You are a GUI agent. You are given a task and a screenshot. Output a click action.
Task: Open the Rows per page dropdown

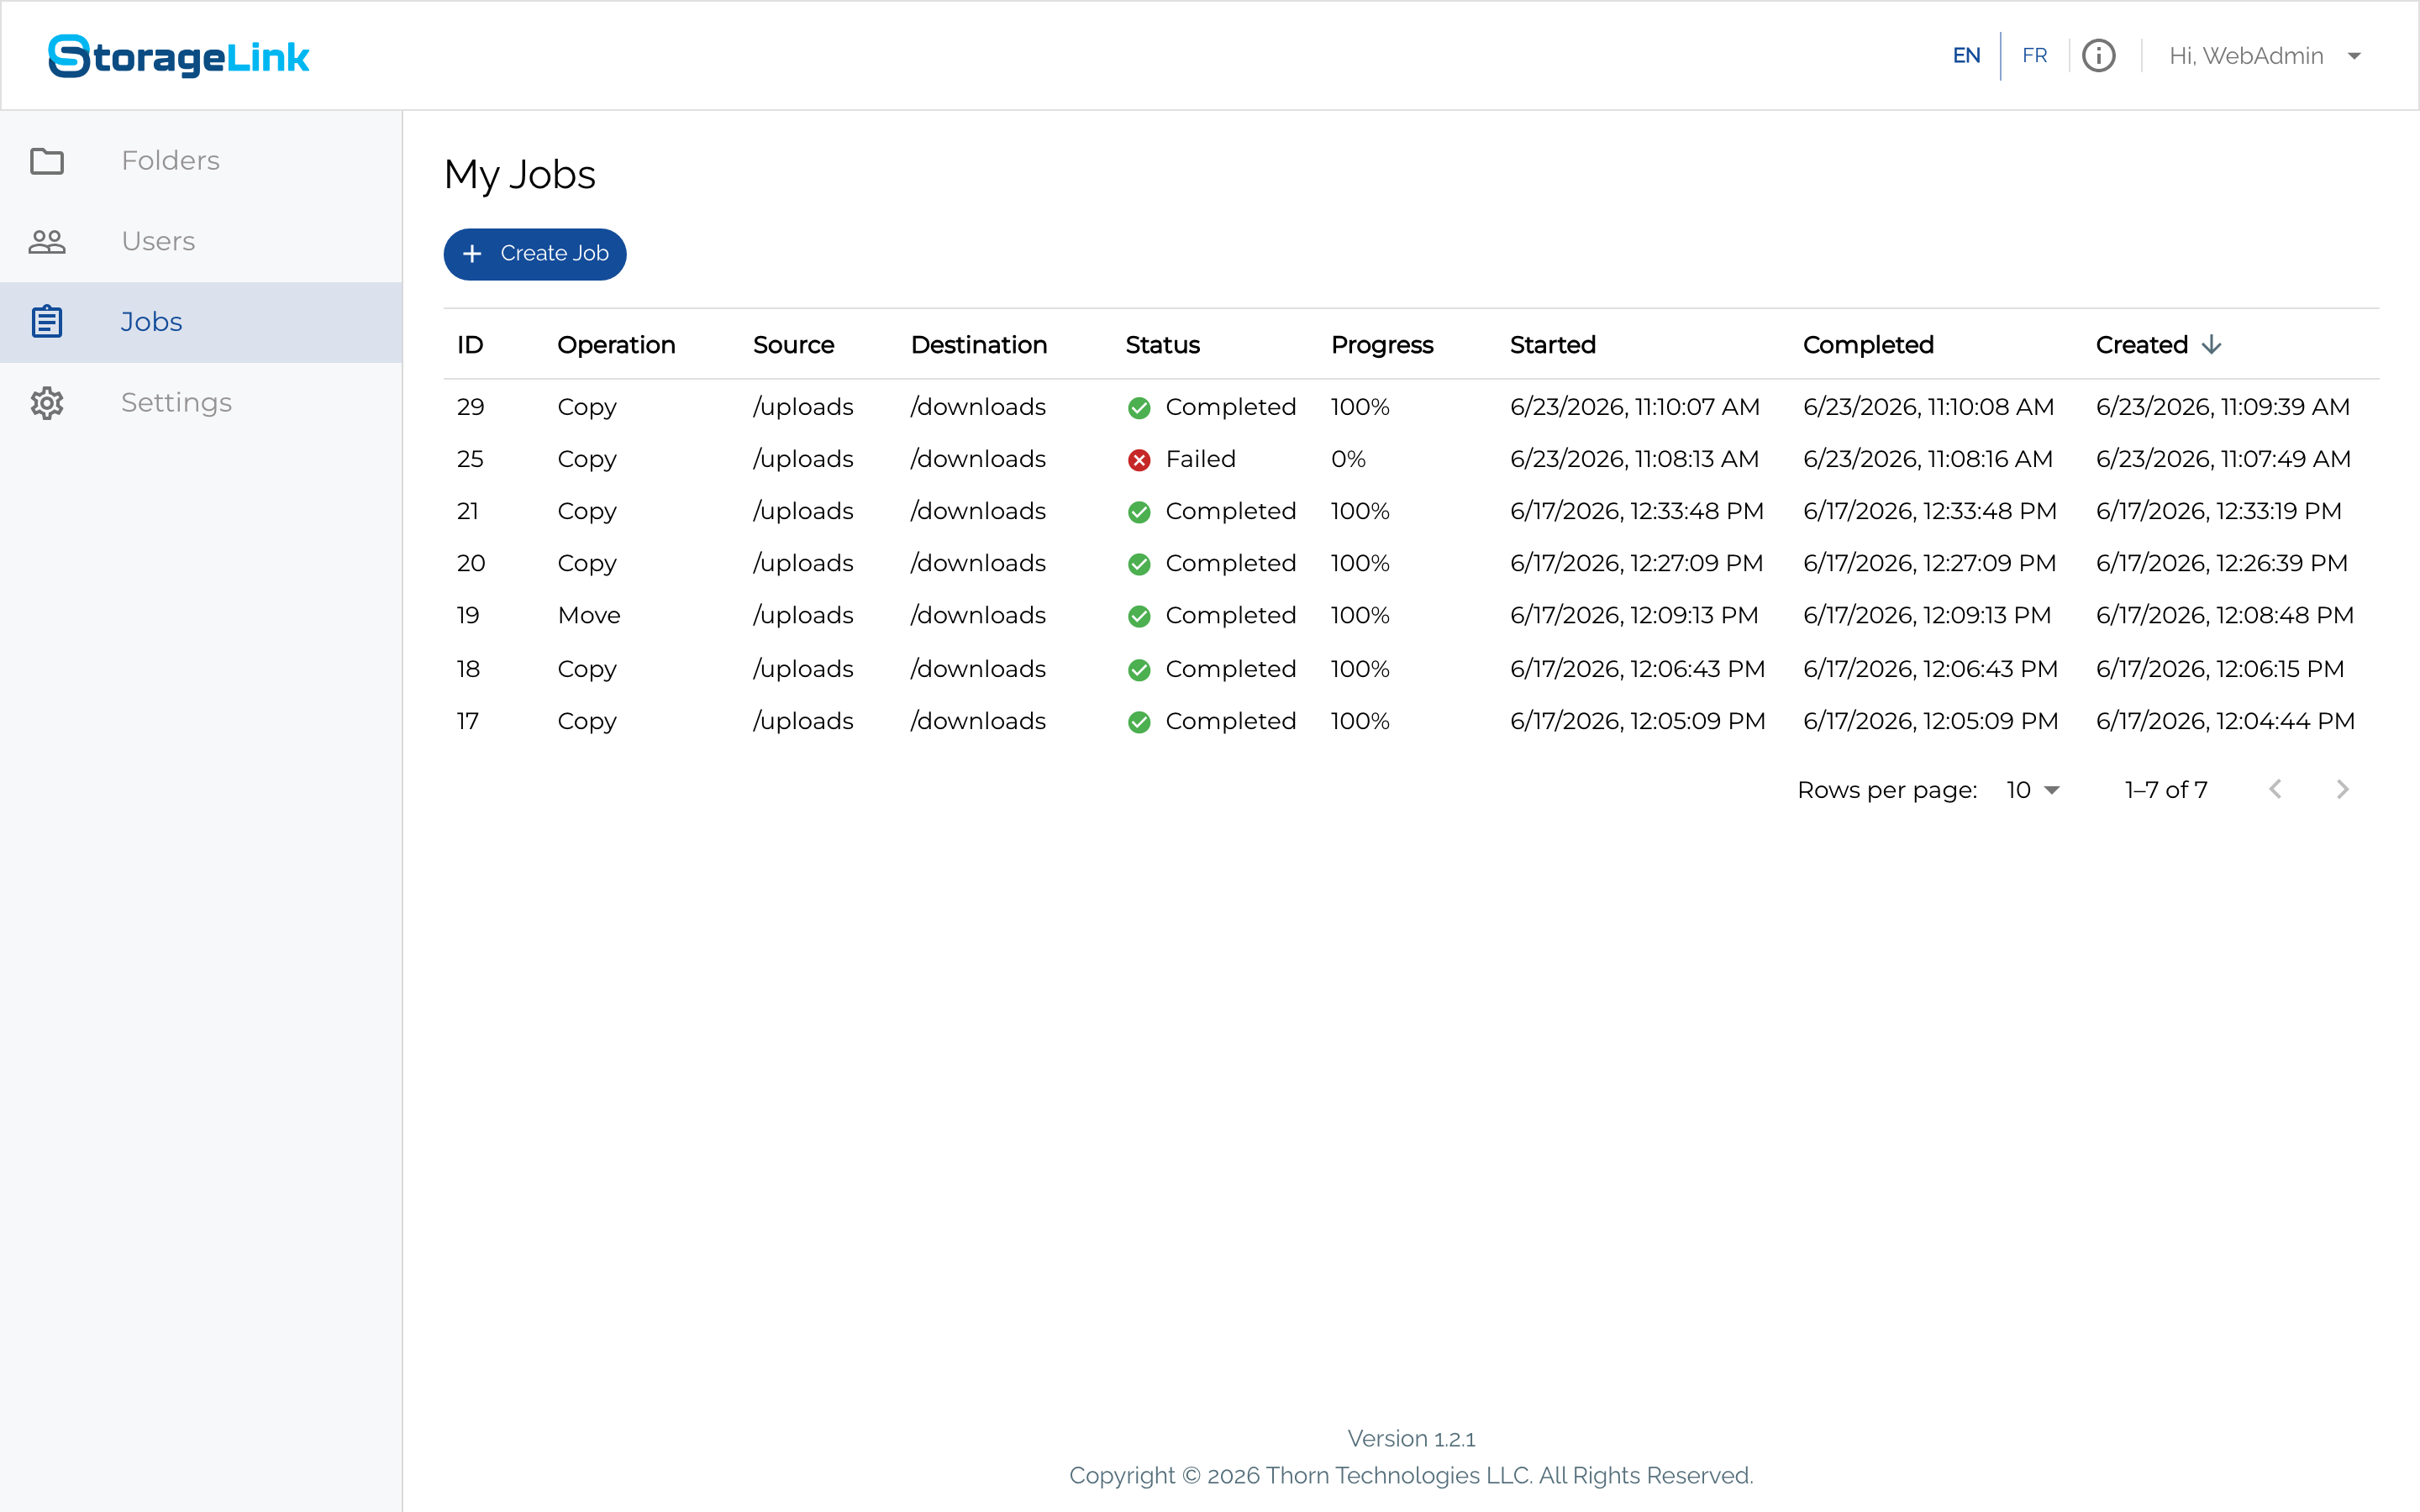(2033, 790)
